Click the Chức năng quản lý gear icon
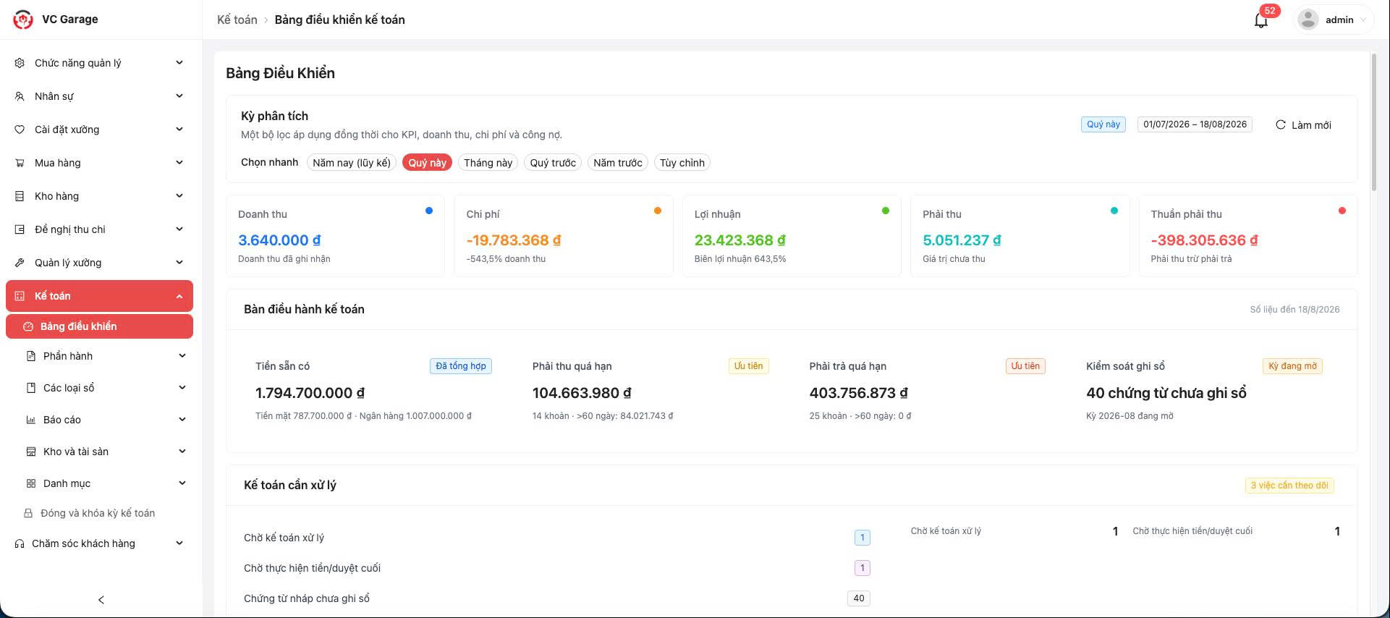The height and width of the screenshot is (618, 1390). tap(20, 63)
